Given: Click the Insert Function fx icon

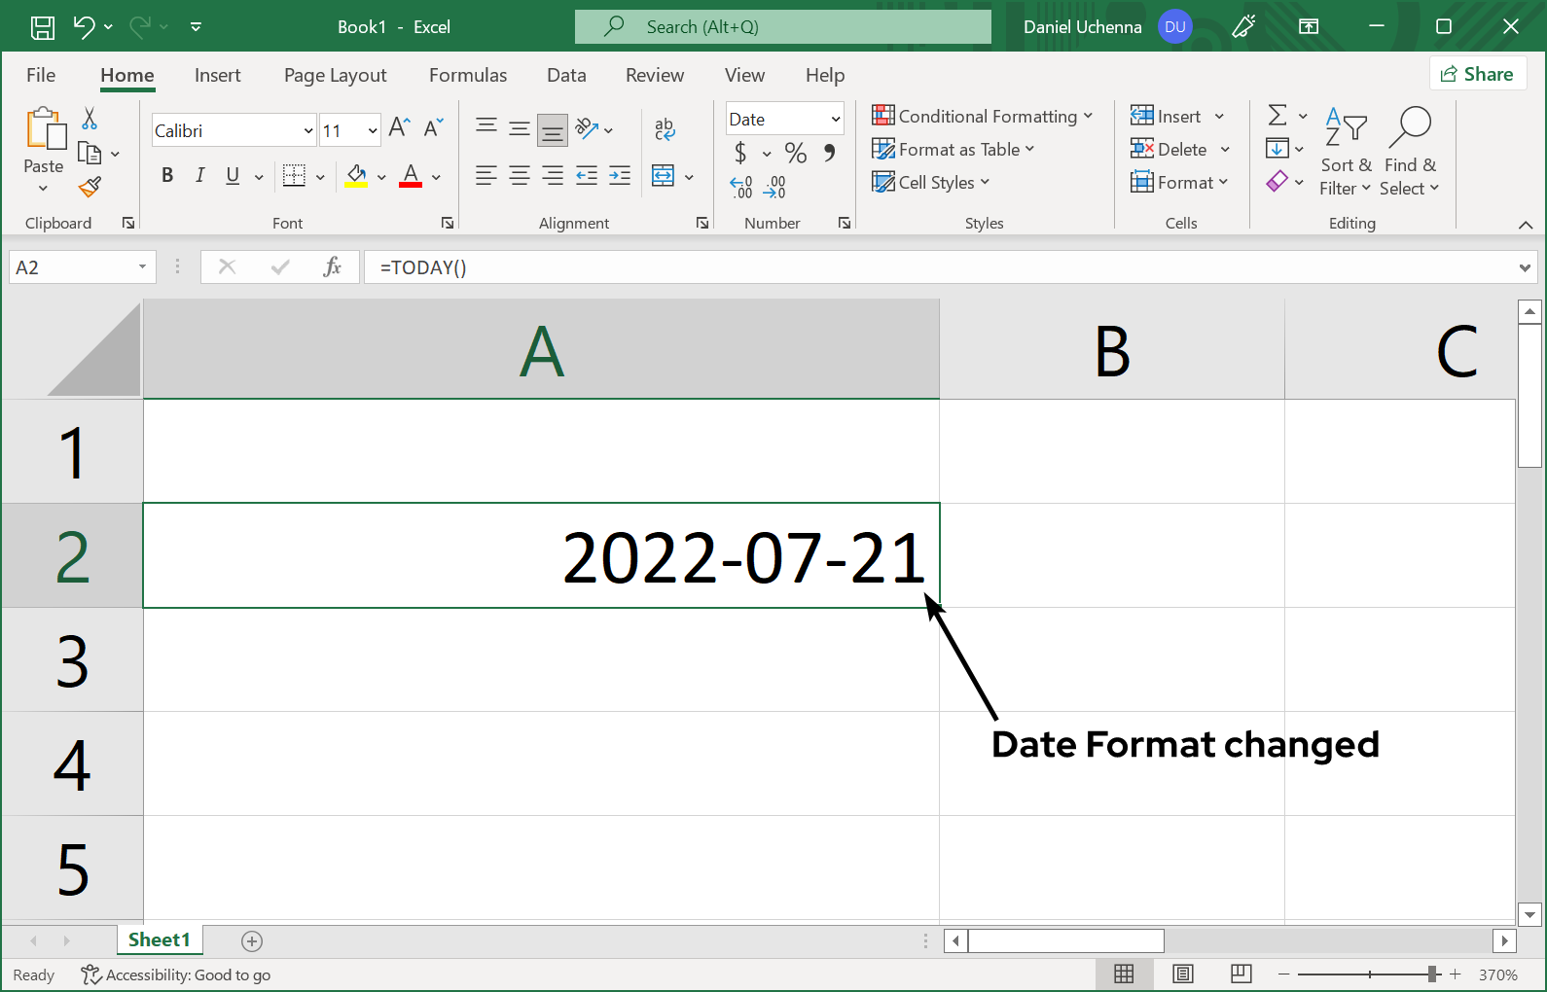Looking at the screenshot, I should tap(332, 267).
